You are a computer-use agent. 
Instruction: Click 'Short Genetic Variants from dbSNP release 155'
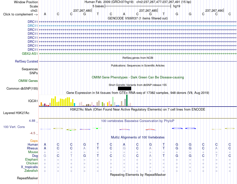[138, 85]
